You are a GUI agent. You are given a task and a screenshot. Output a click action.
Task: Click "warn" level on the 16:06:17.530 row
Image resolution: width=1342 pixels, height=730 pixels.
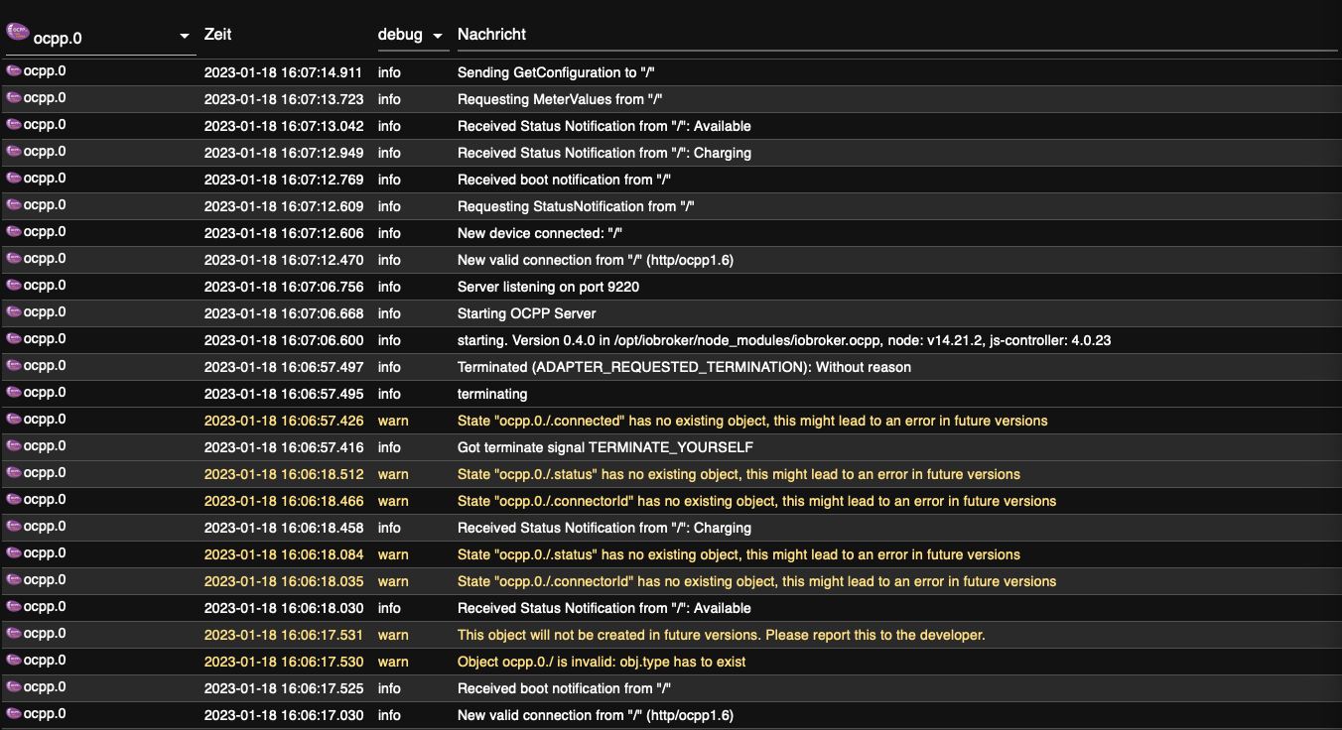coord(393,662)
